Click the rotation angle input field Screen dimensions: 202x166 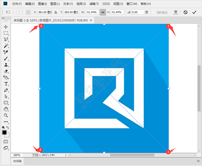[138, 12]
